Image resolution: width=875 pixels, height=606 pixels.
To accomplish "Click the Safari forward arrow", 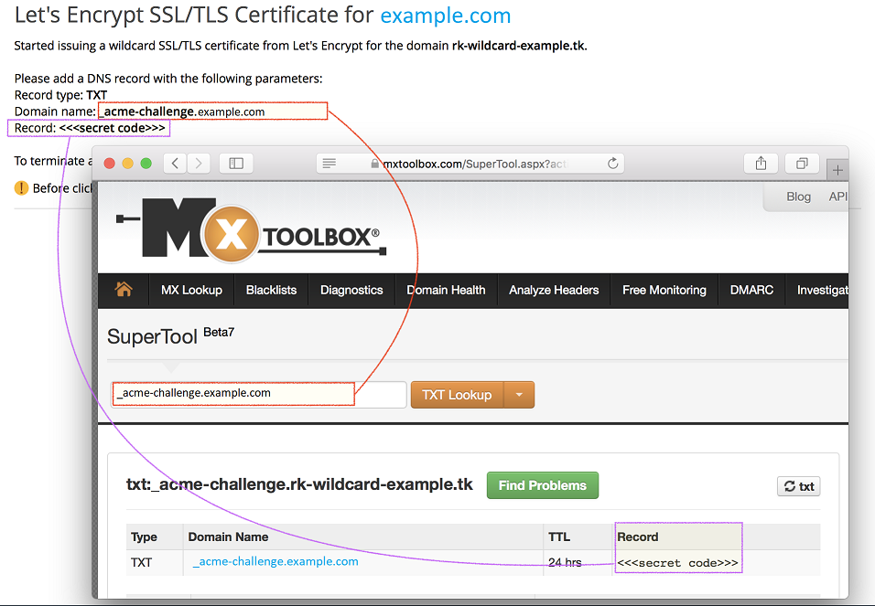I will 199,164.
